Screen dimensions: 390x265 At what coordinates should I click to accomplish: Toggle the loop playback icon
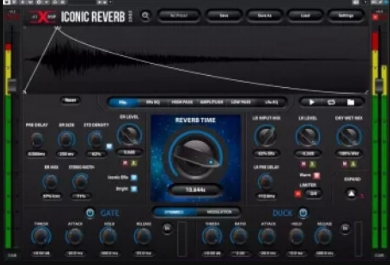(x=331, y=102)
